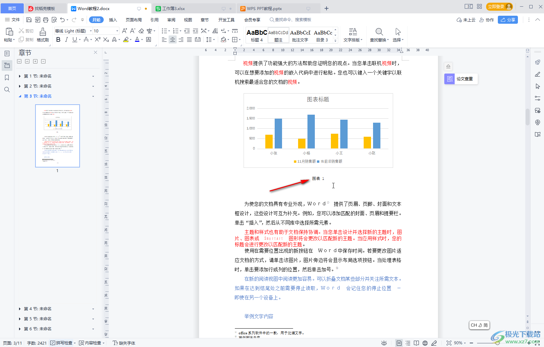The width and height of the screenshot is (544, 347).
Task: Click the collaborate (协作) button
Action: coord(487,20)
